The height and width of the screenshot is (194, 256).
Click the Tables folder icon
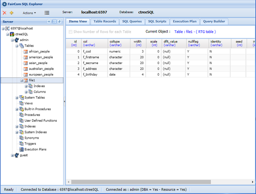pyautogui.click(x=21, y=46)
